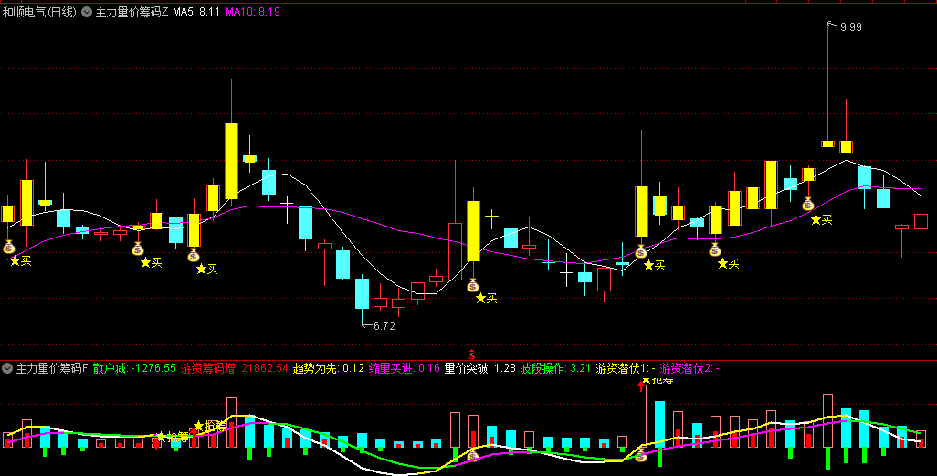This screenshot has height=476, width=937.
Task: Click the fifth money bag icon in price chart
Action: pos(640,251)
